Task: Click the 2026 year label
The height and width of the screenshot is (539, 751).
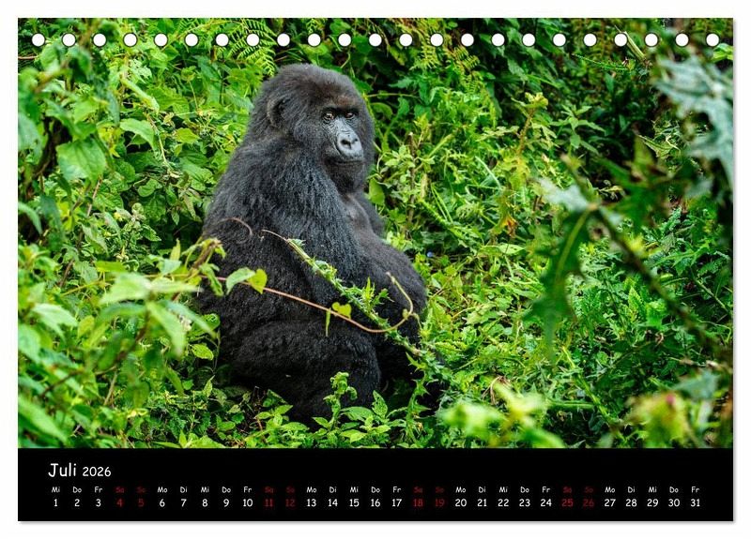Action: coord(96,472)
